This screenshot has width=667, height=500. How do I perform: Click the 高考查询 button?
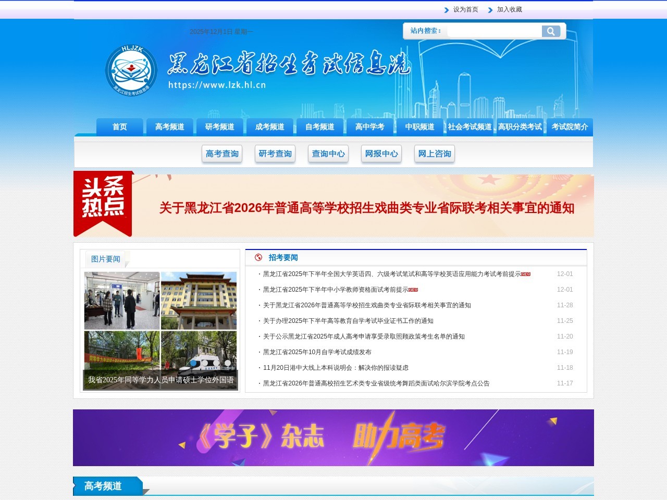tap(221, 154)
